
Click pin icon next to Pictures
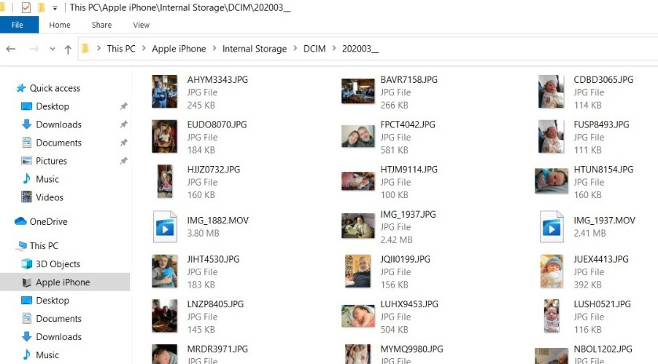click(x=124, y=161)
